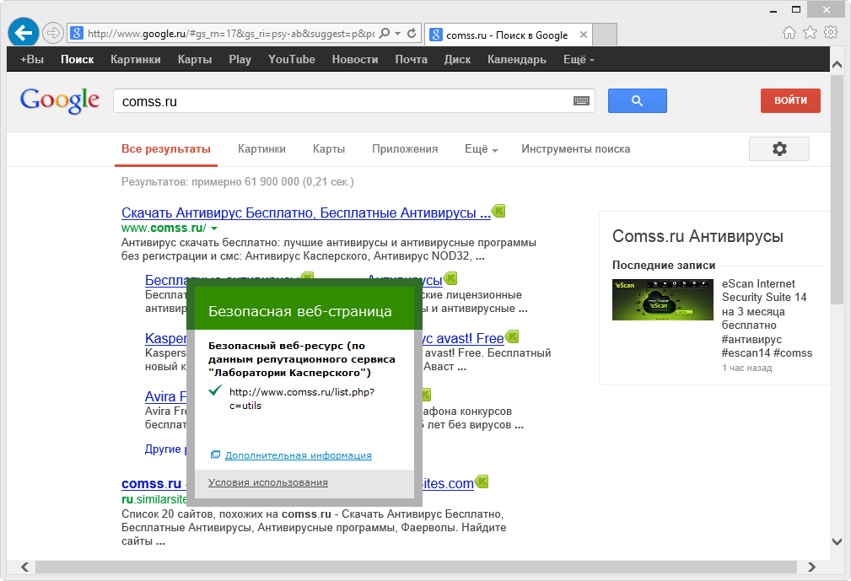Select the Все результаты tab
This screenshot has width=851, height=581.
pos(166,149)
